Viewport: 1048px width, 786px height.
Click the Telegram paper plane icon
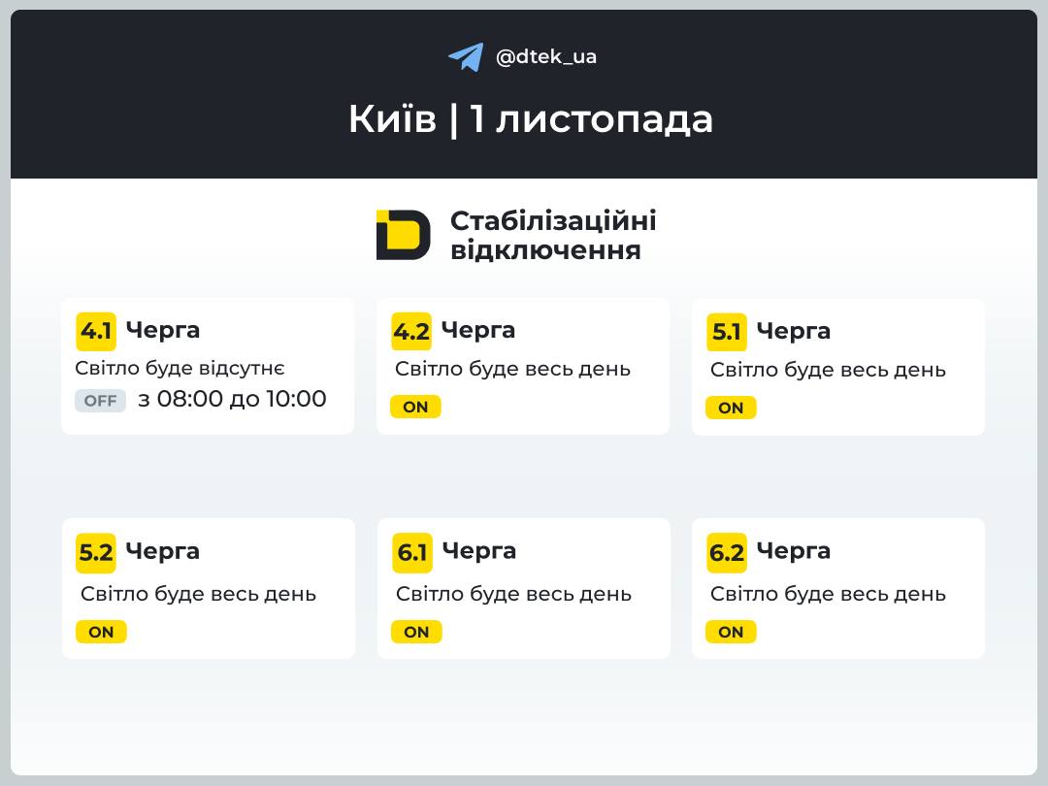(466, 57)
